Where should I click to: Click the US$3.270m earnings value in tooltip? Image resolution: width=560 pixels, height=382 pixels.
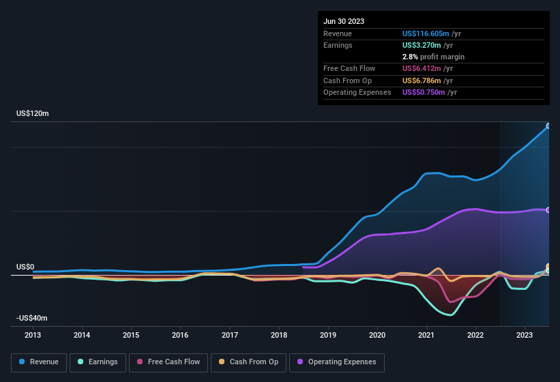coord(423,45)
